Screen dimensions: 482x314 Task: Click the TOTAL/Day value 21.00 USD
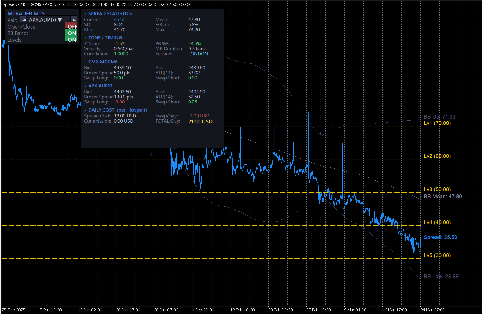coord(200,121)
